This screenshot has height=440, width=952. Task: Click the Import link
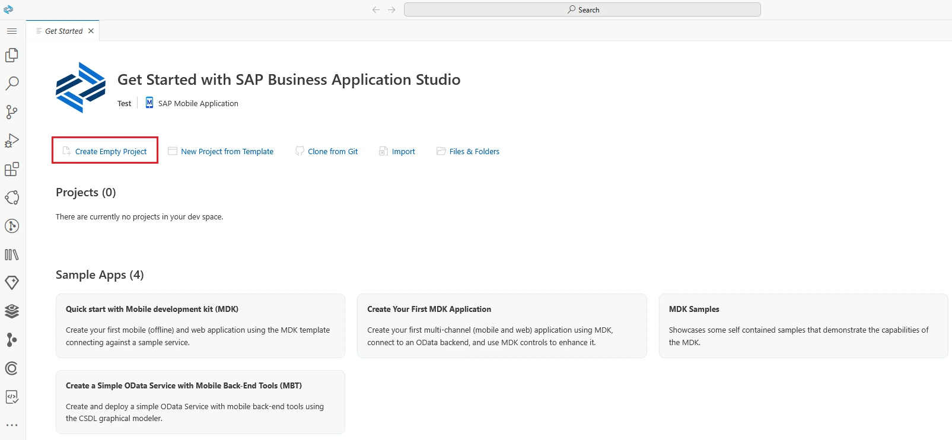[397, 151]
